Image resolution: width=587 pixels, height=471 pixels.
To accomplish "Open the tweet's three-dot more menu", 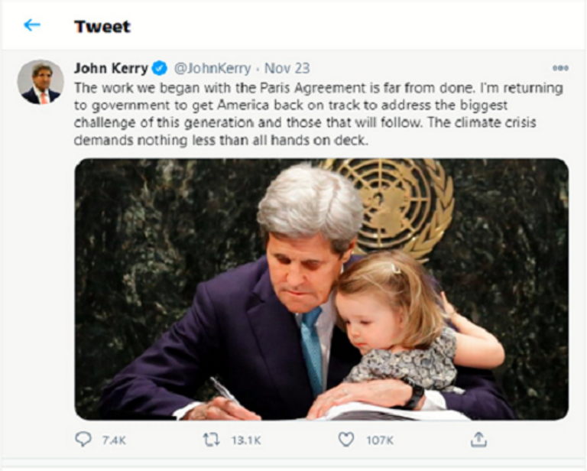I will pos(560,68).
